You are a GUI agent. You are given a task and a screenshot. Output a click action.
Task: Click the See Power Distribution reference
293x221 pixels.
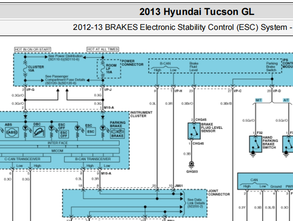pos(65,57)
